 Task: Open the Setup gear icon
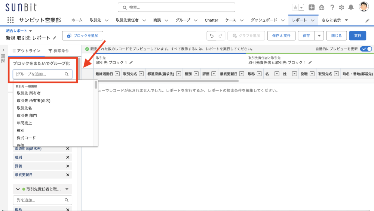341,7
